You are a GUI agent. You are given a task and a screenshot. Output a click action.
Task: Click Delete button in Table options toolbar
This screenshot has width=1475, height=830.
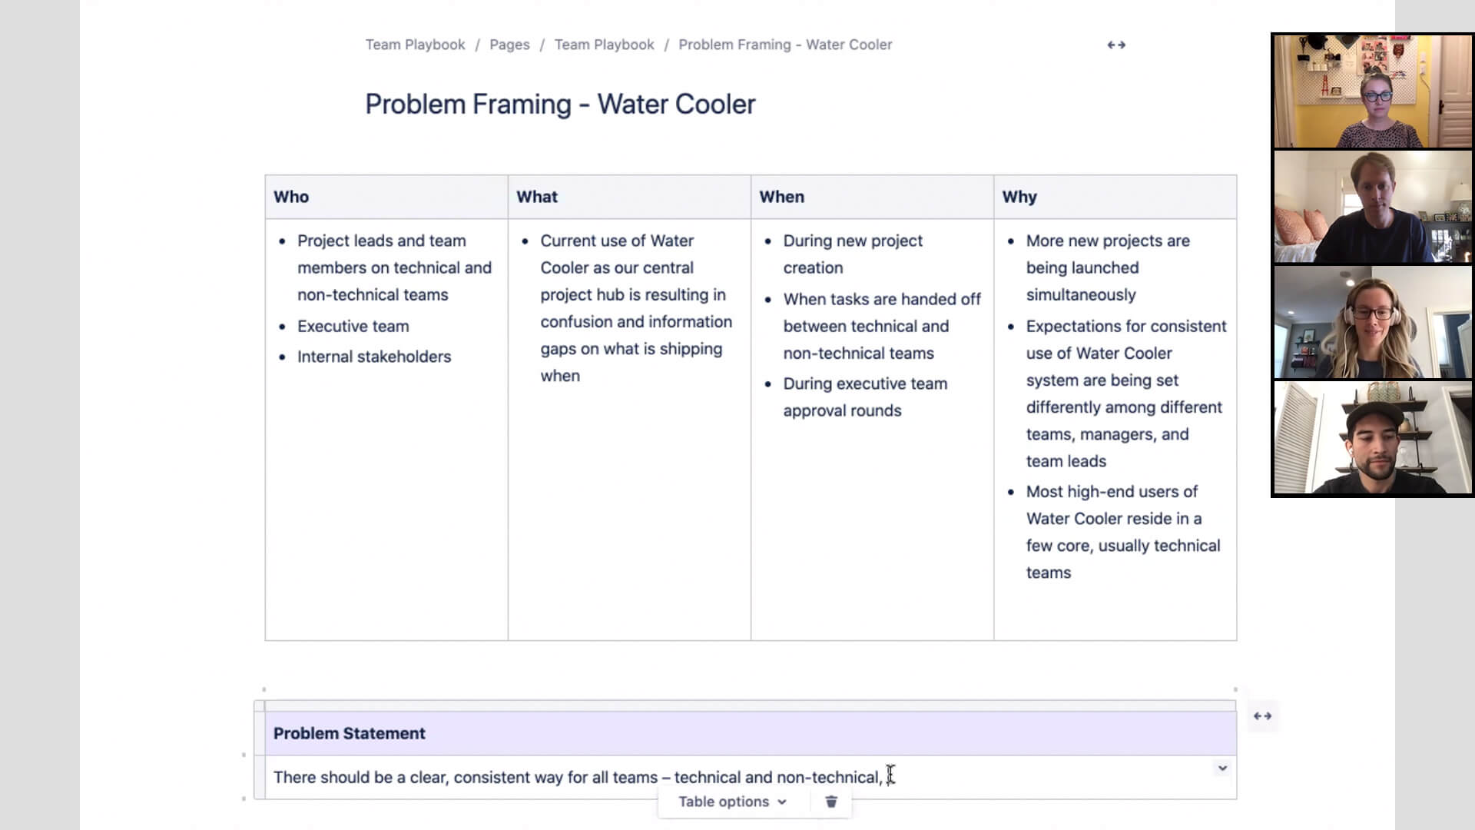tap(832, 802)
